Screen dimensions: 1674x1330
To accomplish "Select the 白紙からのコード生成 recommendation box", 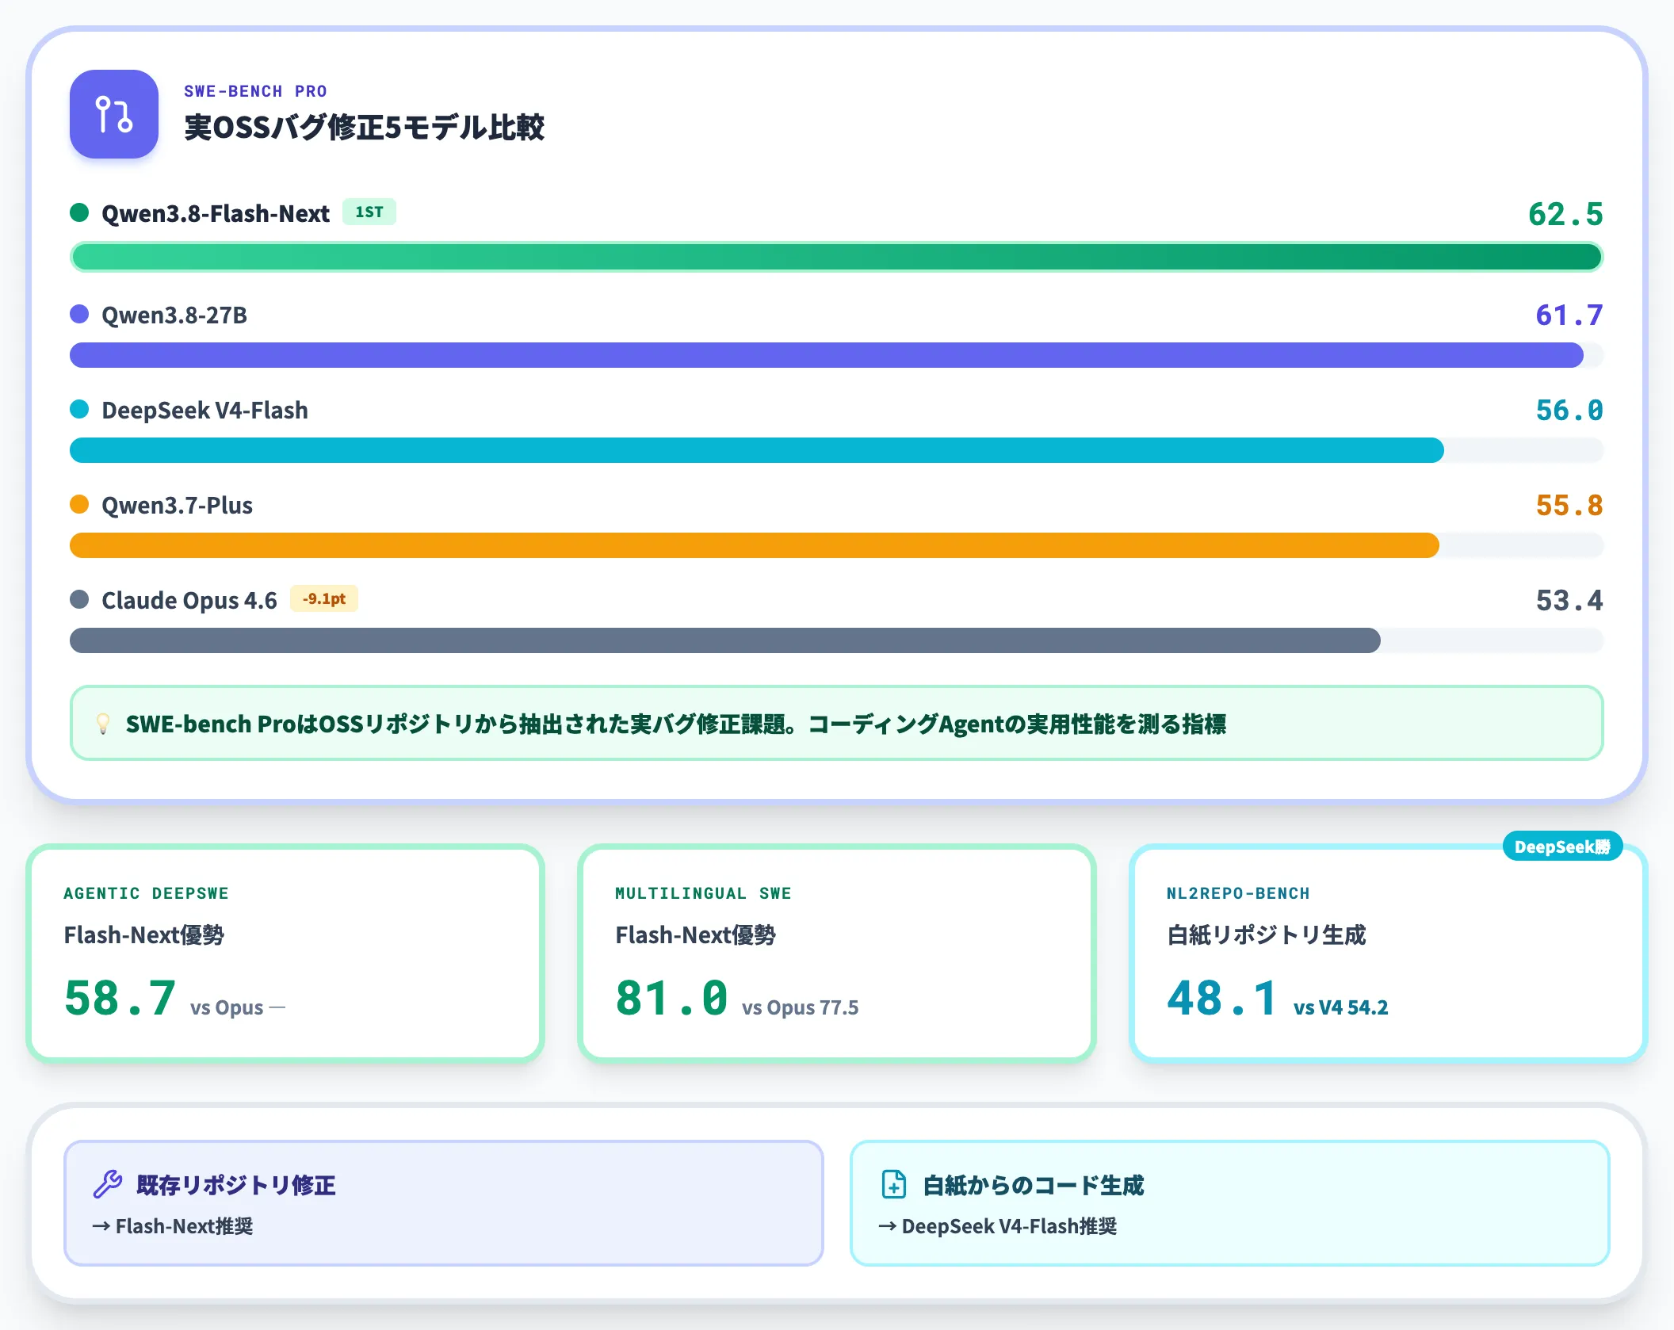I will [1230, 1203].
